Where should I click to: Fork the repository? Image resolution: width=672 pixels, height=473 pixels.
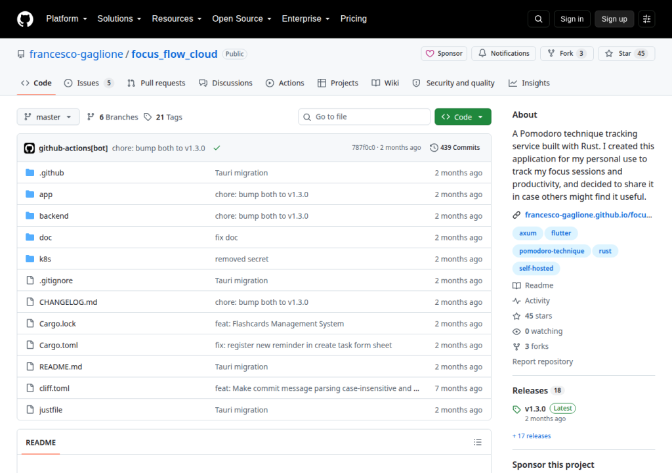(x=566, y=54)
